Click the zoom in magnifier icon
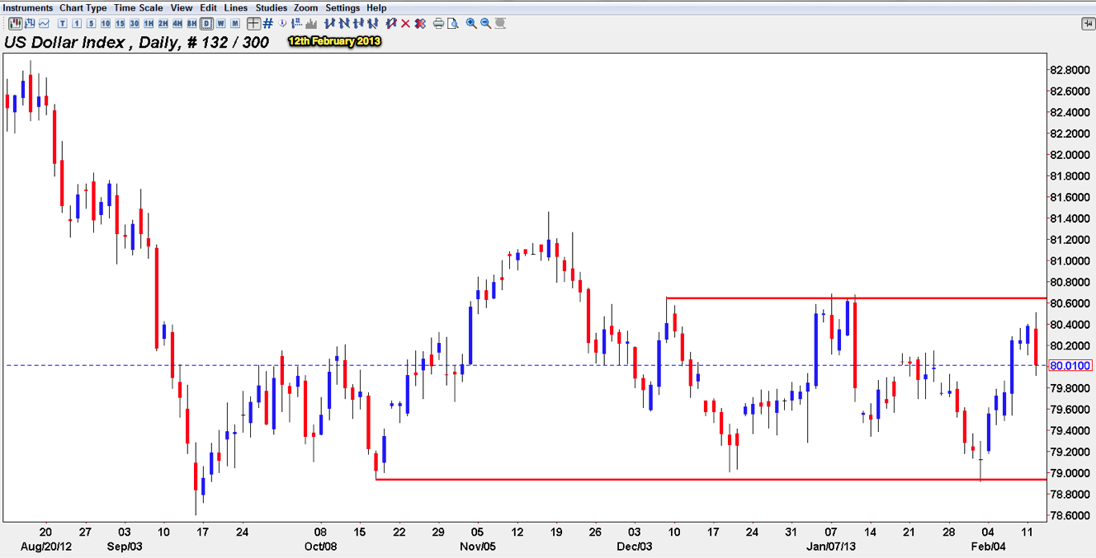The image size is (1096, 558). click(x=471, y=23)
